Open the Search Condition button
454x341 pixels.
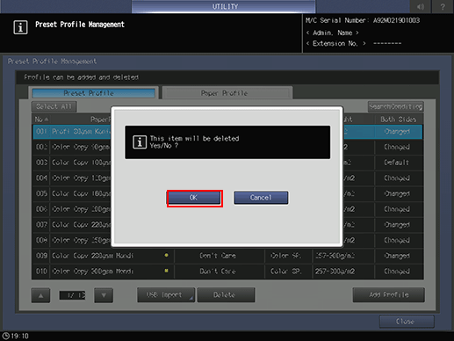(395, 106)
